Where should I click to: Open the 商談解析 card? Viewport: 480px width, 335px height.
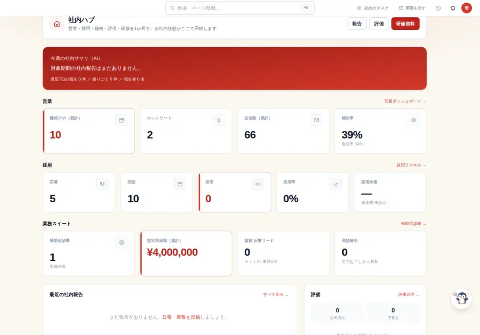381,254
